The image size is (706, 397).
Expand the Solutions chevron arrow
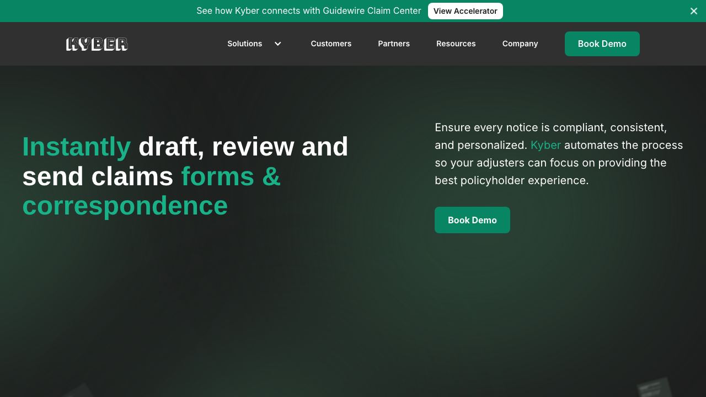[278, 44]
